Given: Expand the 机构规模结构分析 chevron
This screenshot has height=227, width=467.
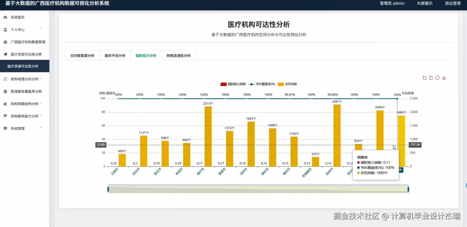Looking at the screenshot, I should click(x=41, y=103).
